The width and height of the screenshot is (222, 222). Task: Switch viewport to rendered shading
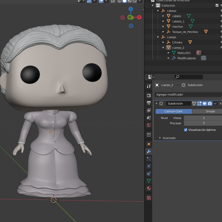(135, 1)
